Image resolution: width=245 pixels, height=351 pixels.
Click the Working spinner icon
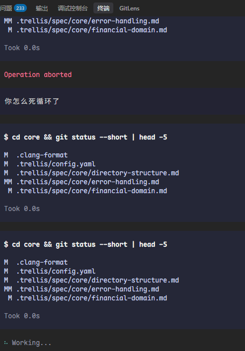(x=6, y=343)
